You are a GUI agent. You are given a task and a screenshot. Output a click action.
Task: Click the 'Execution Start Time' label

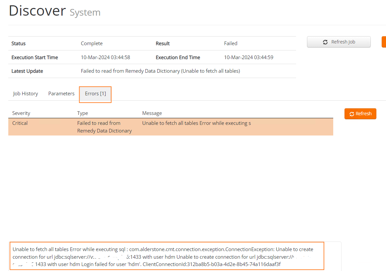pos(35,57)
